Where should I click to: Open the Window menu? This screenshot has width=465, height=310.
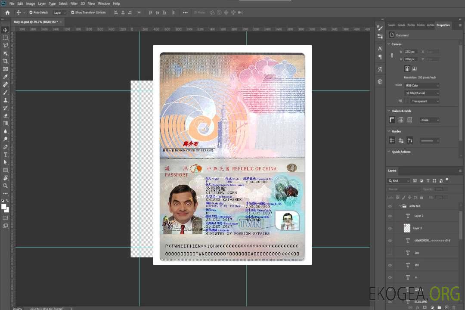[104, 3]
